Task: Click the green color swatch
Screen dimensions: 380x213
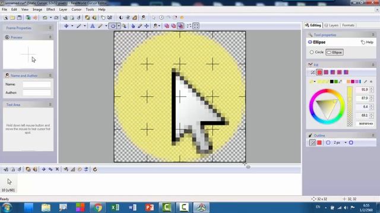Action: pos(336,82)
